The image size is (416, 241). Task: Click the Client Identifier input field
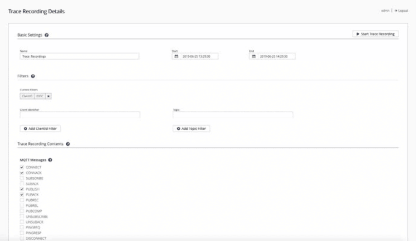click(80, 115)
